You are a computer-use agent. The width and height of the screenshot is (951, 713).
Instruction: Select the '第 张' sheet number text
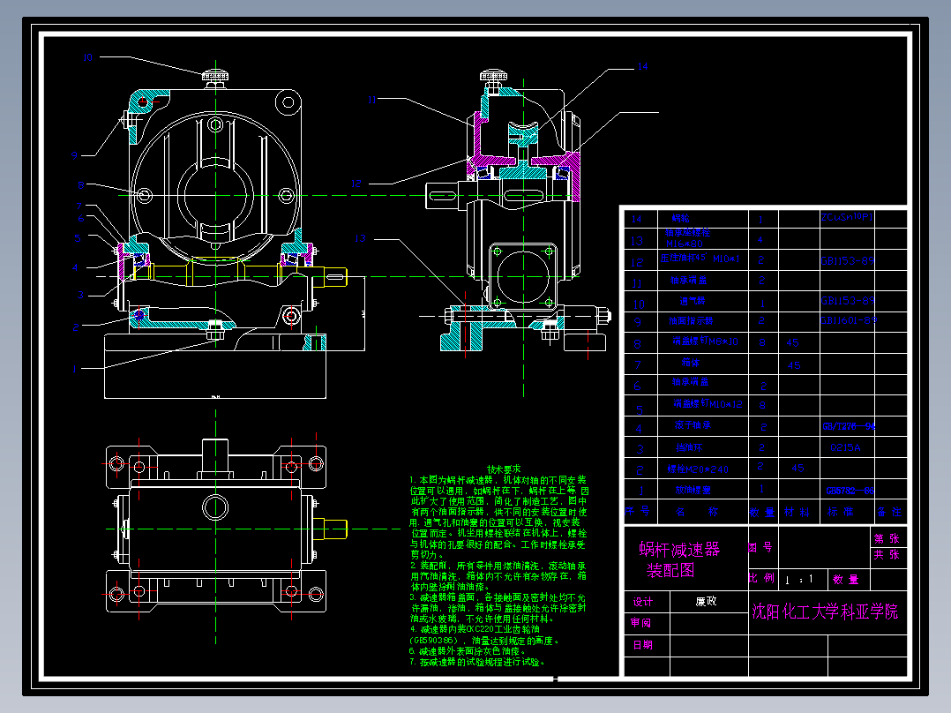pos(887,538)
